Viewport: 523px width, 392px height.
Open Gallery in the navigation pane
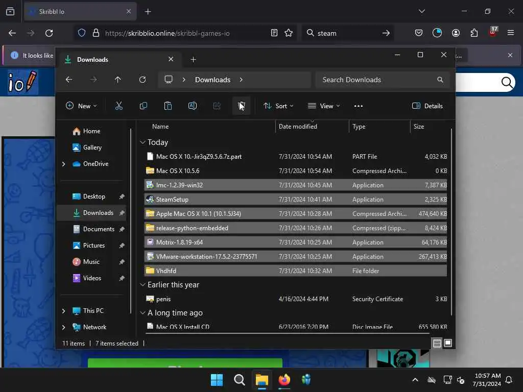click(x=87, y=148)
